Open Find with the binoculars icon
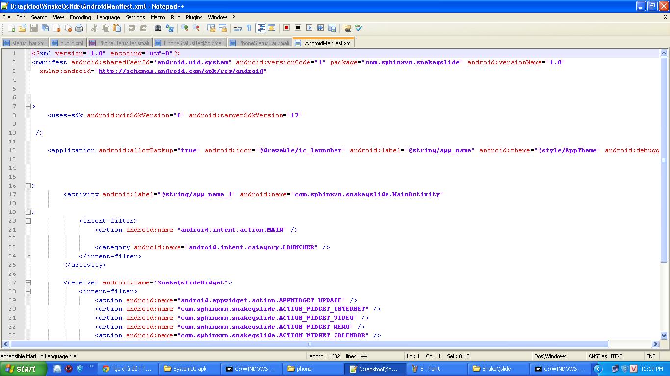 tap(158, 28)
